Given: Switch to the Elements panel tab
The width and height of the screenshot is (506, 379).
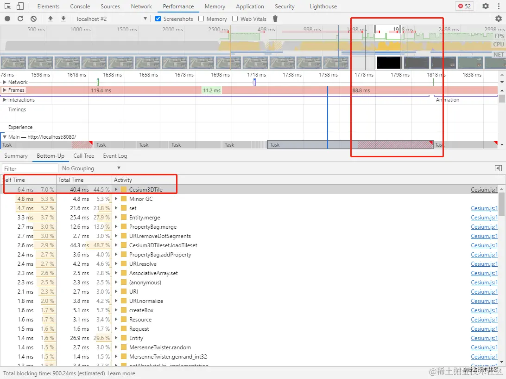Looking at the screenshot, I should [x=48, y=6].
